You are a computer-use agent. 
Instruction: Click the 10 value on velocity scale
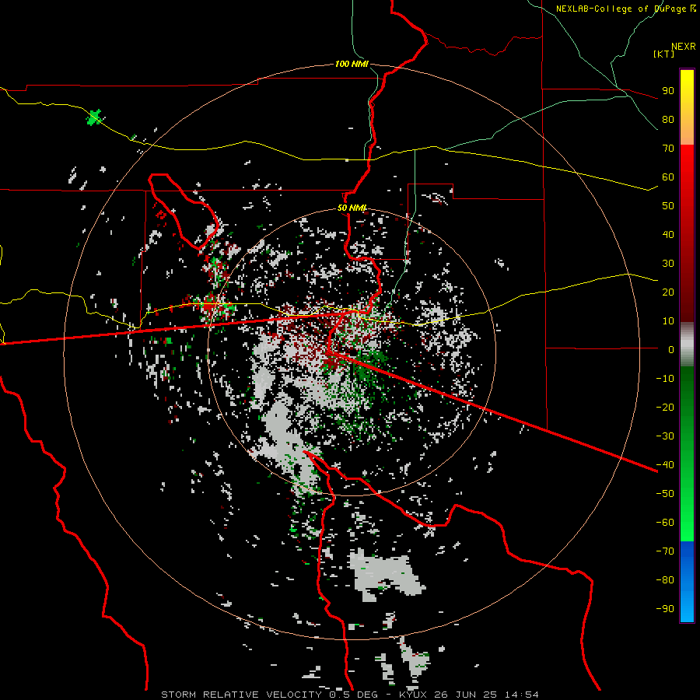(668, 321)
